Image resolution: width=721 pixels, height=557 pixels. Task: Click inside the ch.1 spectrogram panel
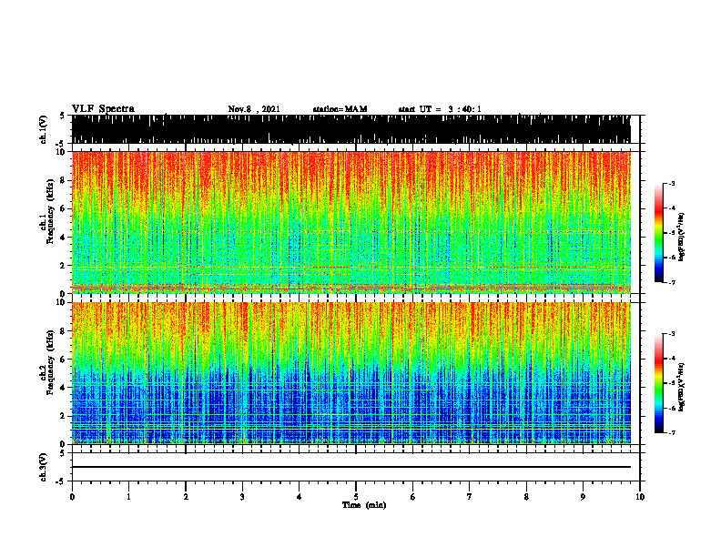(x=351, y=222)
